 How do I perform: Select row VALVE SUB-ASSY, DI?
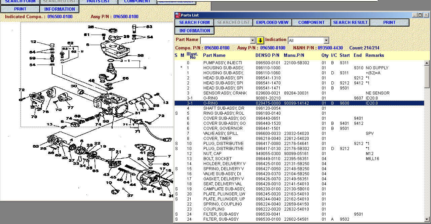pyautogui.click(x=299, y=174)
